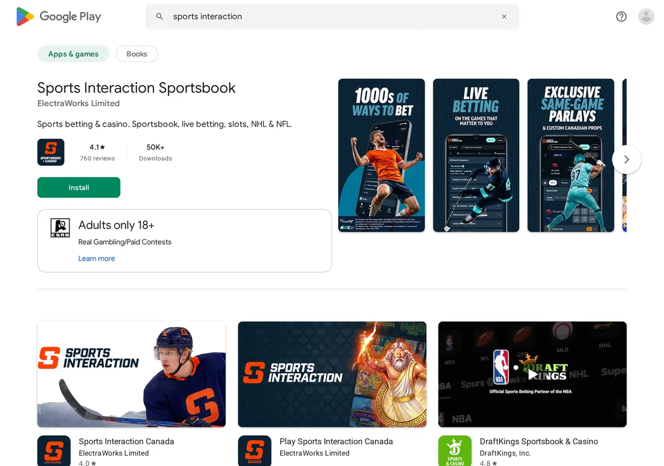
Task: Install Sports Interaction Sportsbook
Action: [78, 187]
